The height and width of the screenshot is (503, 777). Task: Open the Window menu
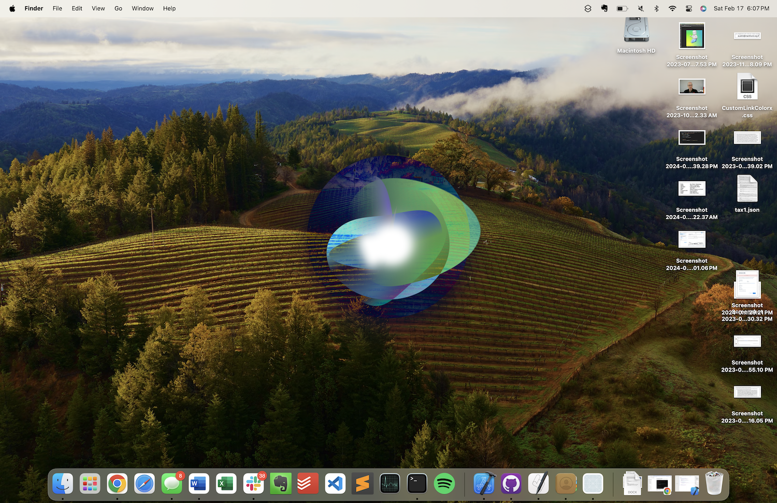(142, 8)
